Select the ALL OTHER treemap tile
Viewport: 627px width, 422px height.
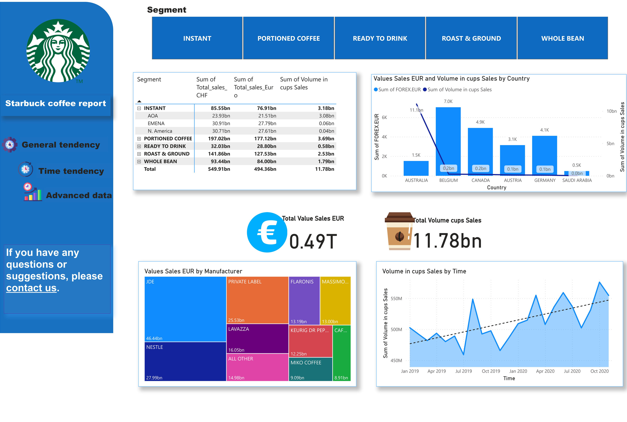pyautogui.click(x=258, y=367)
